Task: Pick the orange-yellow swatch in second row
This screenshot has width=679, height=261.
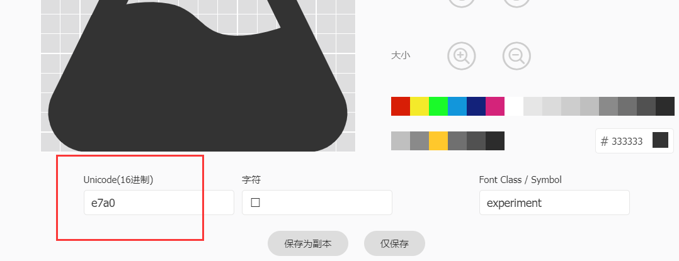Action: (438, 141)
